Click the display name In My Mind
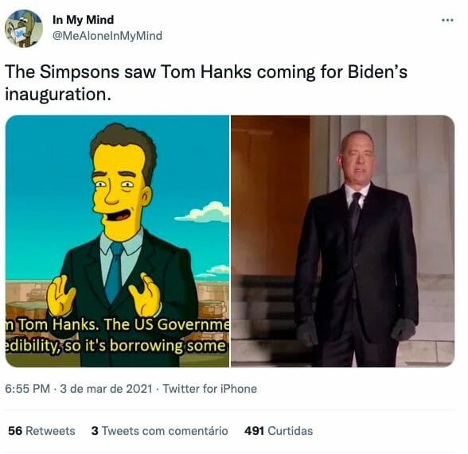Screen dimensions: 468x454 point(83,20)
